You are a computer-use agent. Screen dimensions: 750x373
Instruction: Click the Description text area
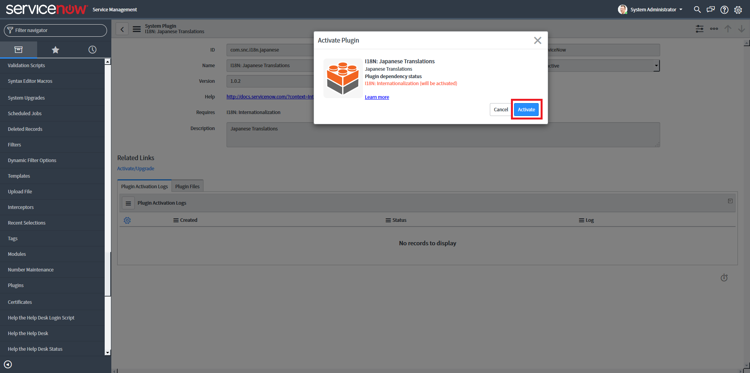point(443,135)
